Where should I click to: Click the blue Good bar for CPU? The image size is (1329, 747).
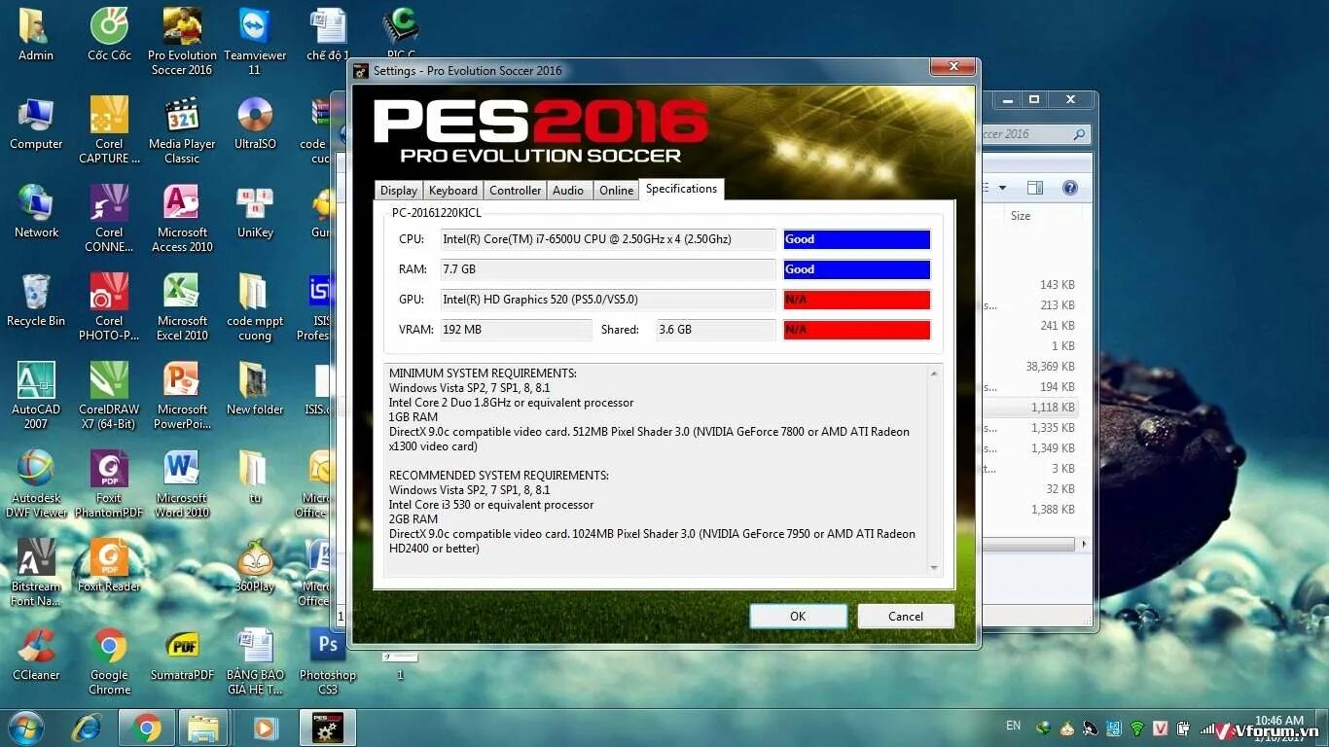857,239
